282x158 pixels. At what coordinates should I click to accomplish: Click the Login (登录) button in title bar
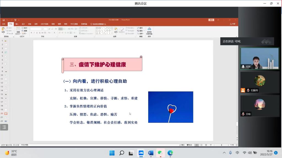point(211,20)
